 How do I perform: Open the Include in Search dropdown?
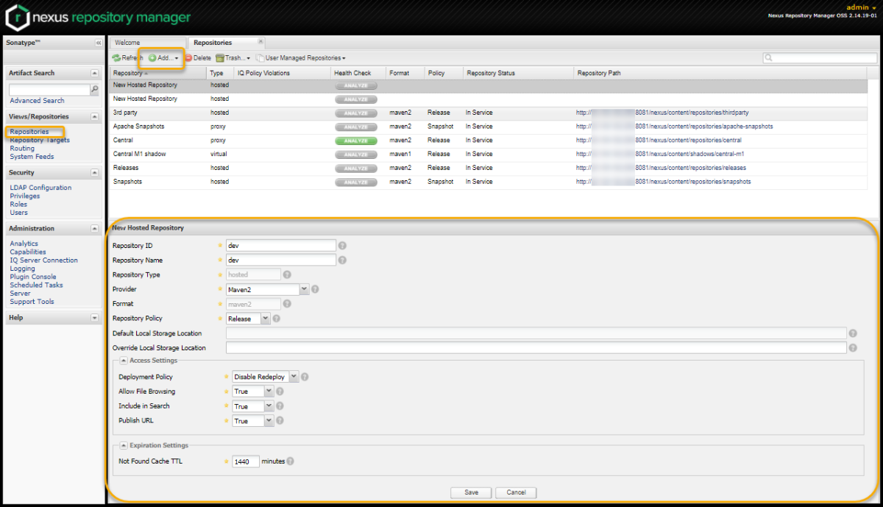[269, 406]
